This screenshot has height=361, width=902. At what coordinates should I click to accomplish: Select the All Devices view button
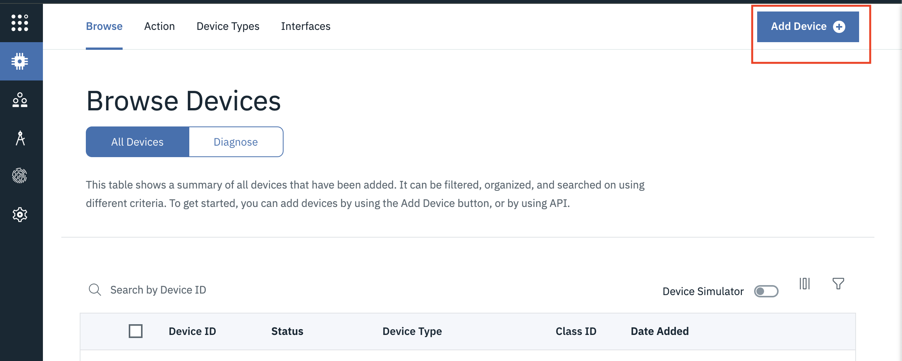(138, 142)
